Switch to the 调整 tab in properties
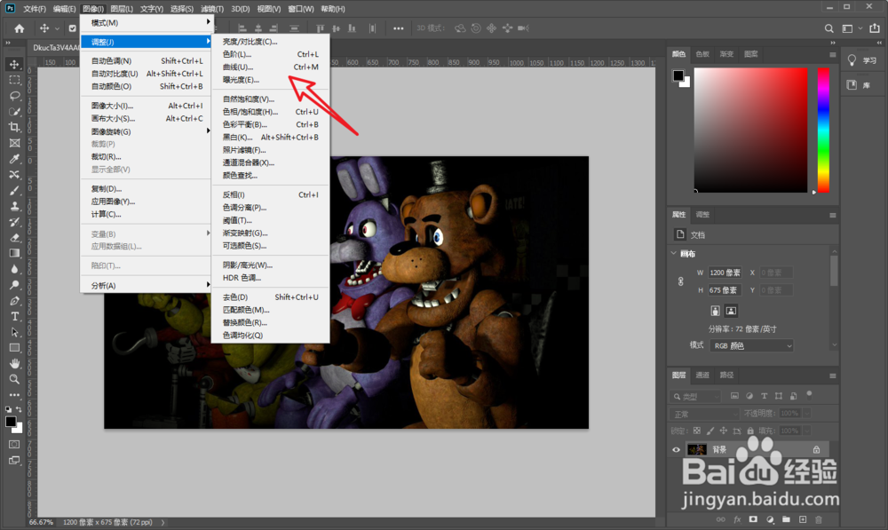 click(x=702, y=215)
